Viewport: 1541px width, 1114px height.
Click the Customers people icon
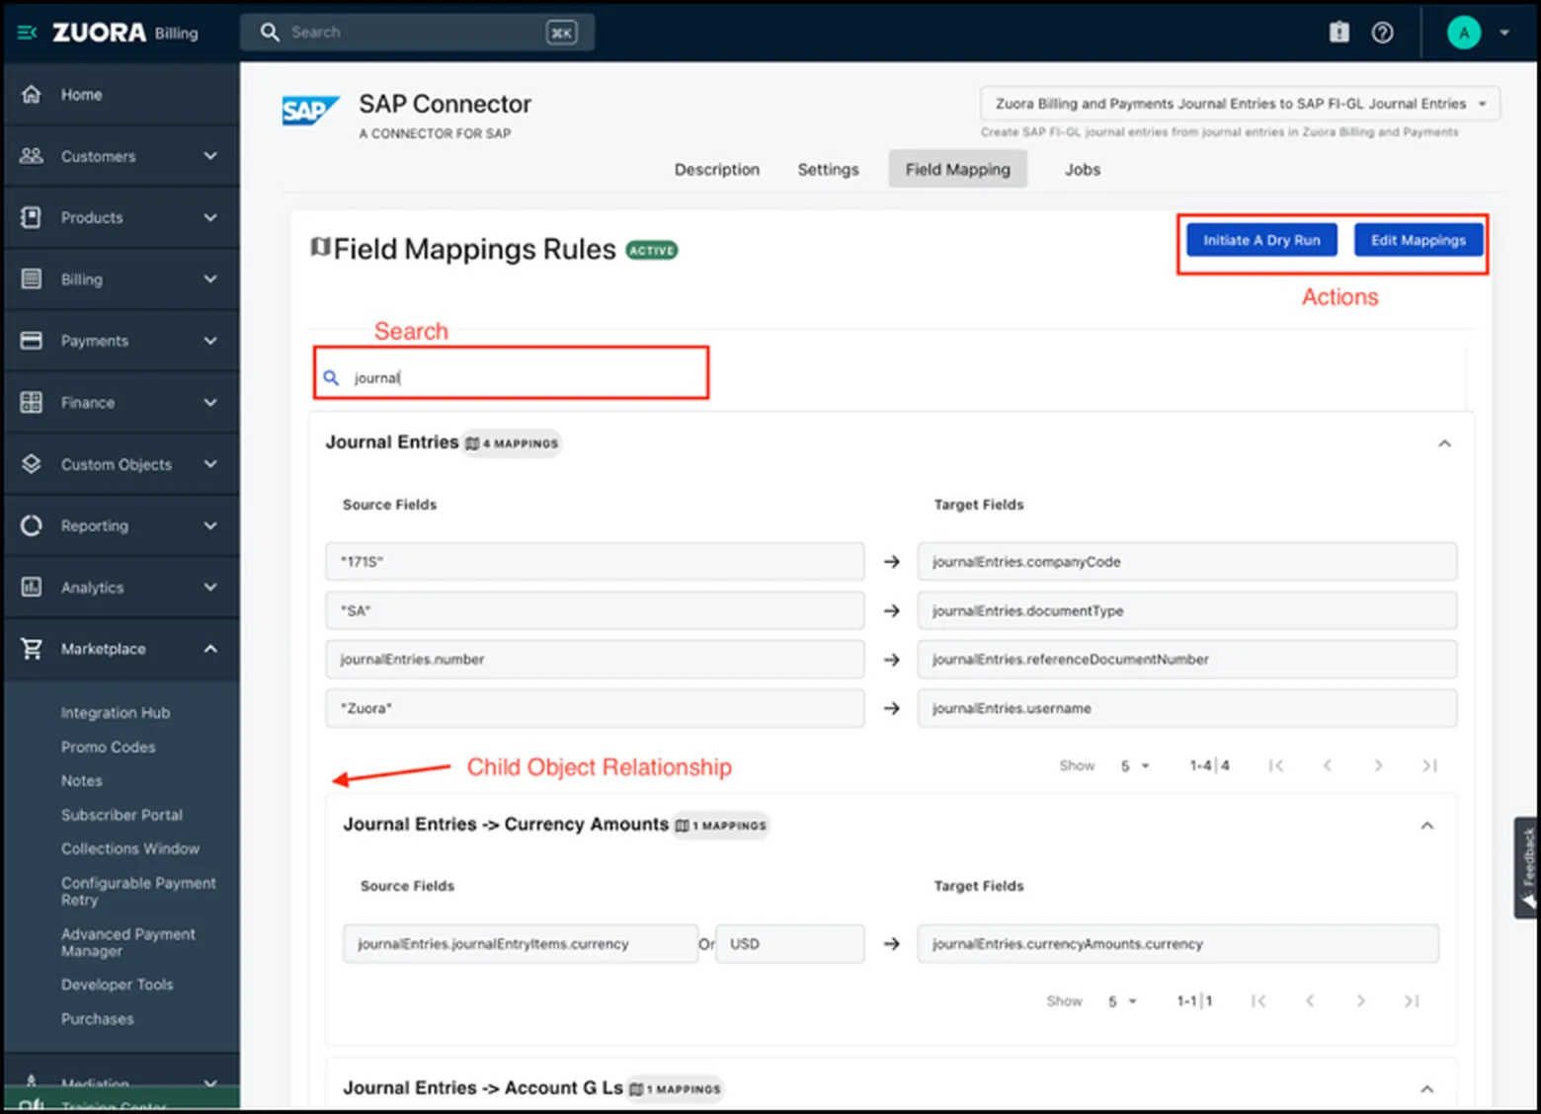coord(32,156)
